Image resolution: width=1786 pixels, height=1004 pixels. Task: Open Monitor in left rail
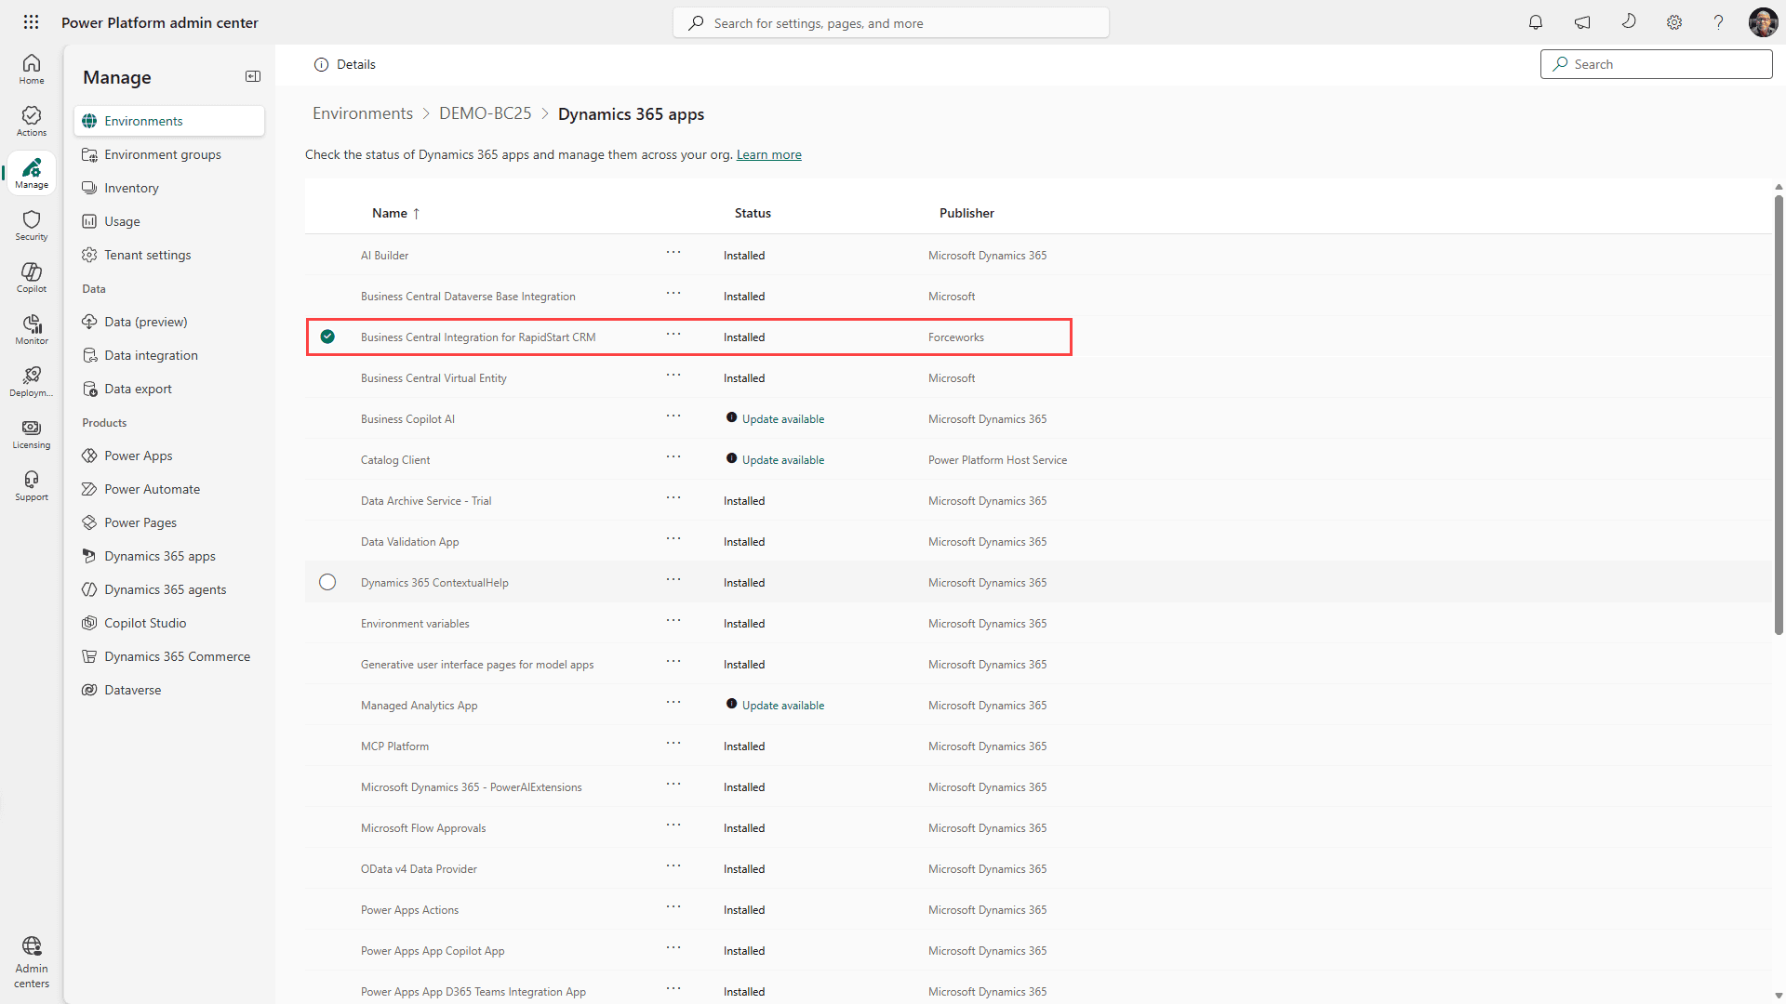click(32, 329)
